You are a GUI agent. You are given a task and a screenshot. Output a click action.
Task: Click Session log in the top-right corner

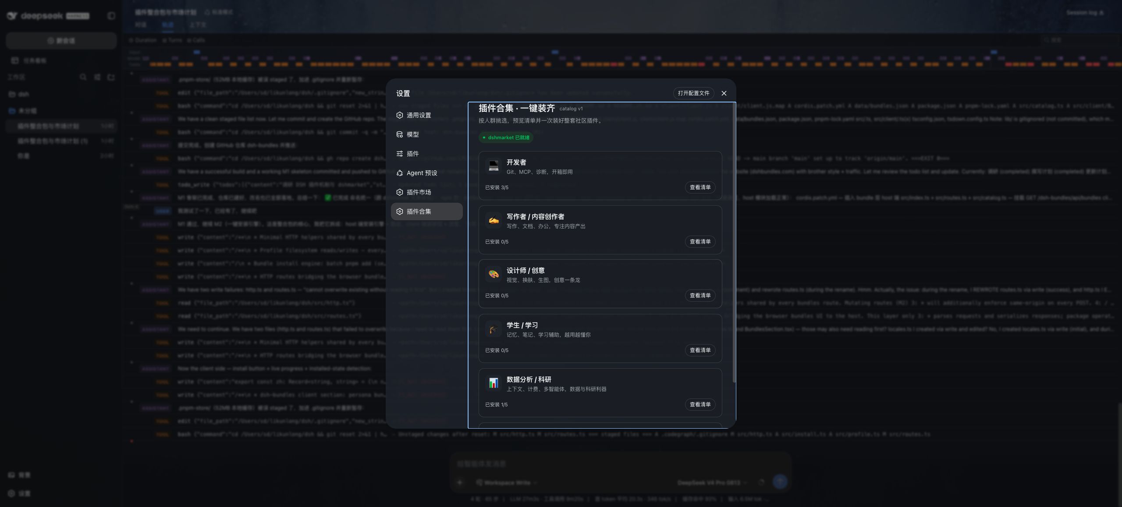[1085, 13]
